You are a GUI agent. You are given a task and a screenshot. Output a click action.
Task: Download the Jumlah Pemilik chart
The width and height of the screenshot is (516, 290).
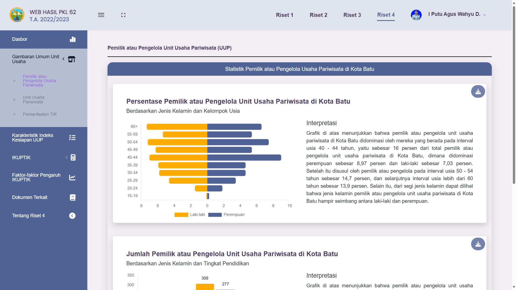click(x=478, y=244)
